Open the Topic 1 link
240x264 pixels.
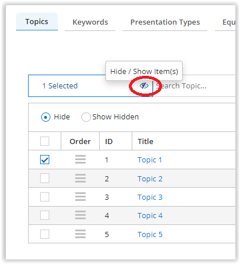tap(149, 160)
